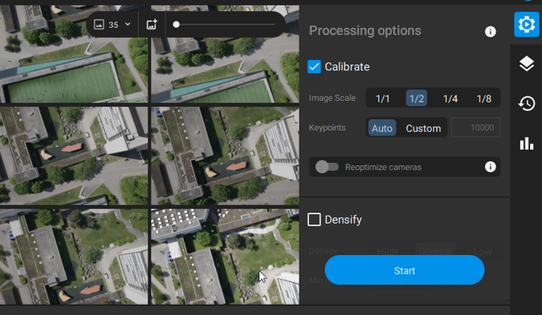Viewport: 542px width, 315px height.
Task: Click the add images icon
Action: point(153,24)
